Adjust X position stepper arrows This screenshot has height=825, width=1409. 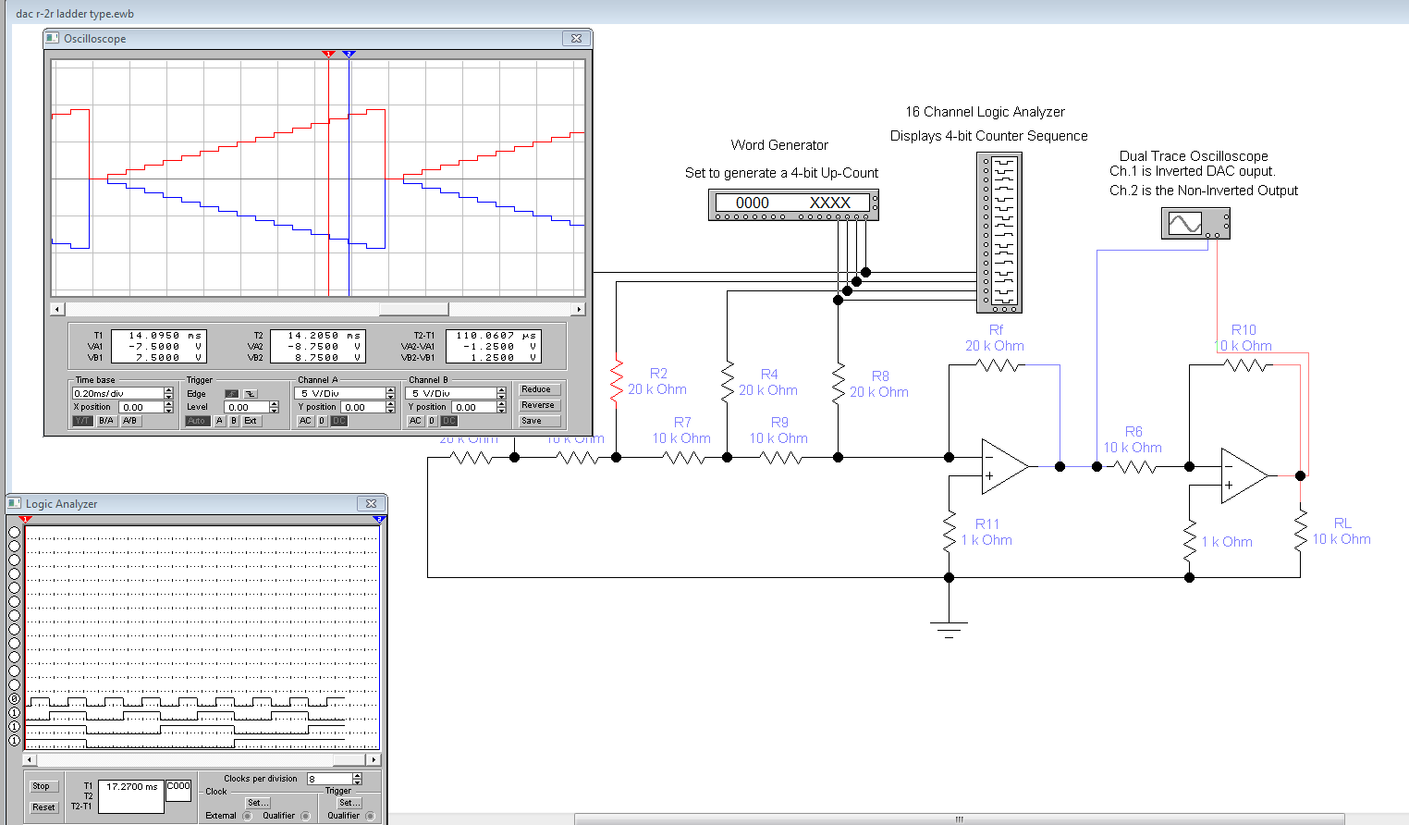[x=168, y=407]
